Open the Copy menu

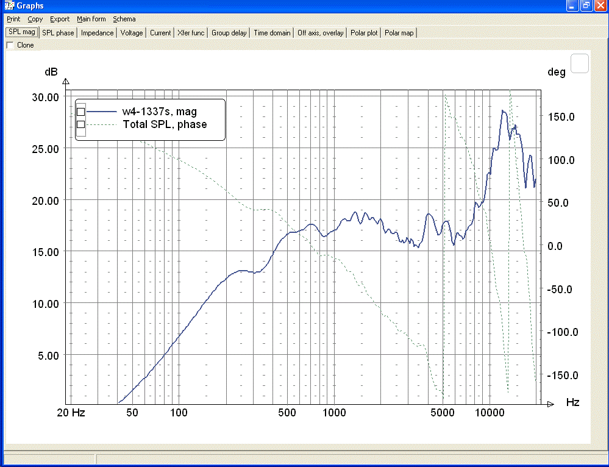pyautogui.click(x=35, y=19)
